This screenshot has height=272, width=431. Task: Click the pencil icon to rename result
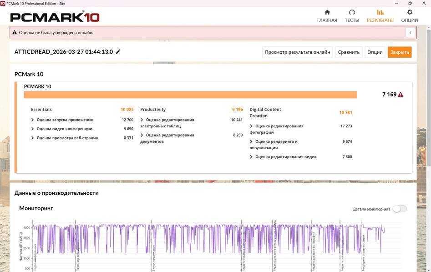118,52
